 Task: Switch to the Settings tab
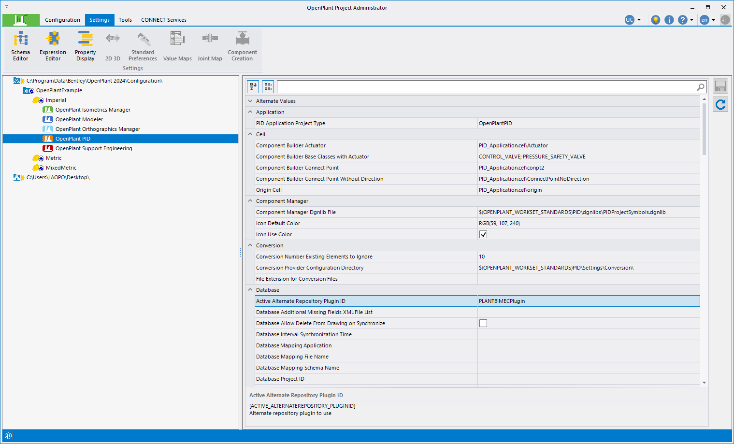pyautogui.click(x=100, y=20)
